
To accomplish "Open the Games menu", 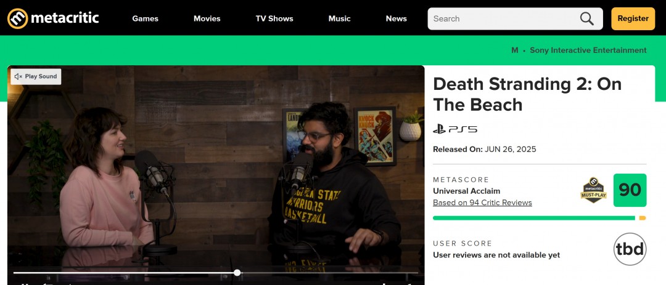I will coord(145,18).
